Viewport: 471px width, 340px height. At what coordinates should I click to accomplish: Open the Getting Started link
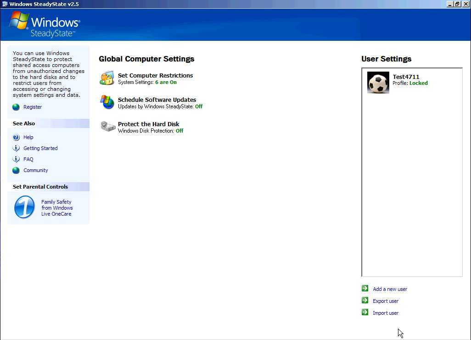click(x=40, y=148)
